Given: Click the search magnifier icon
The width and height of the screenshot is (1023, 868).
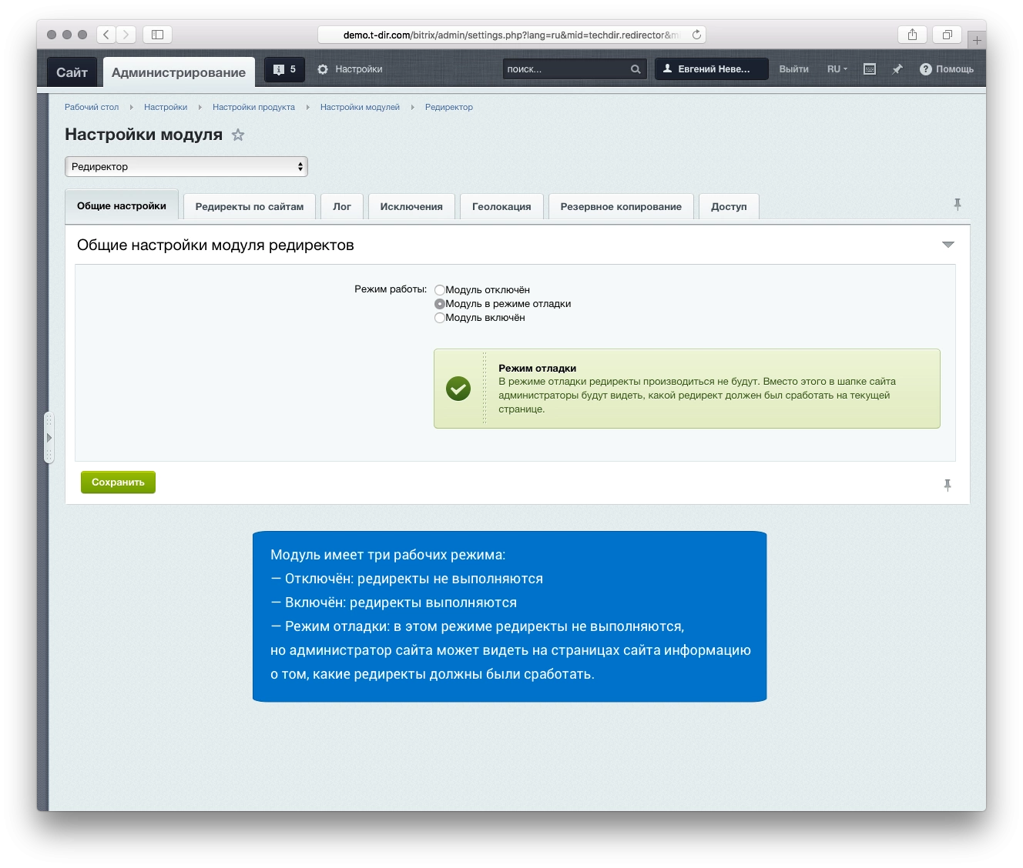Looking at the screenshot, I should tap(636, 69).
